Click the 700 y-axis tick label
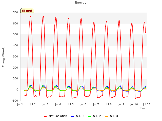This screenshot has height=121, width=162. (15, 13)
